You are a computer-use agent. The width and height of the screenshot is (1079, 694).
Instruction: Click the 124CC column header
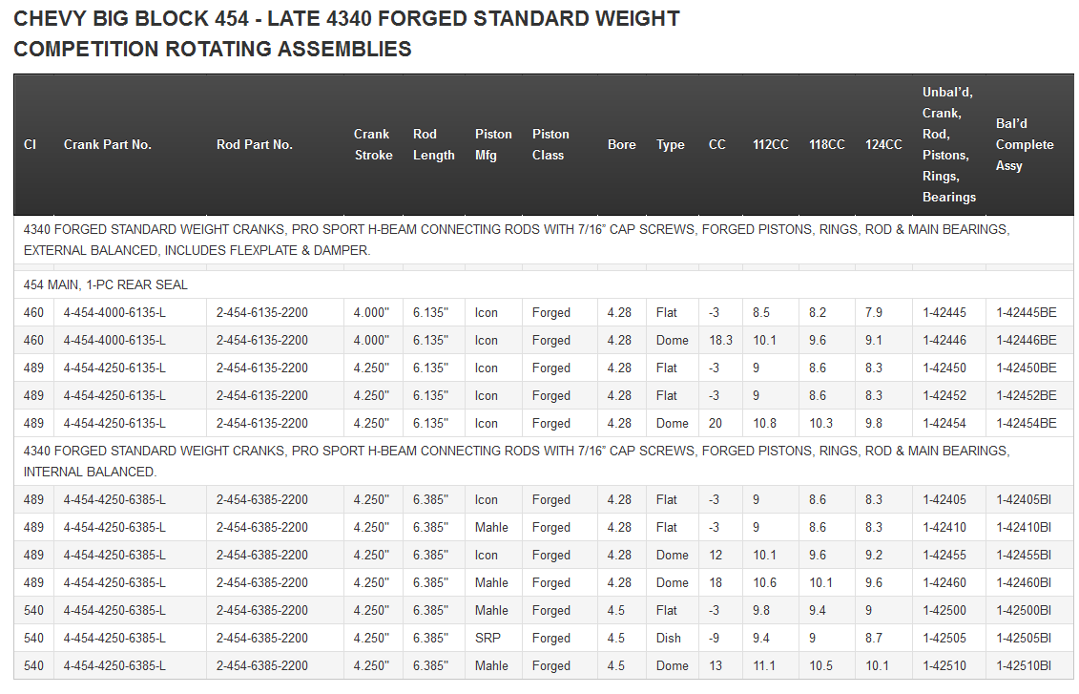pyautogui.click(x=883, y=145)
